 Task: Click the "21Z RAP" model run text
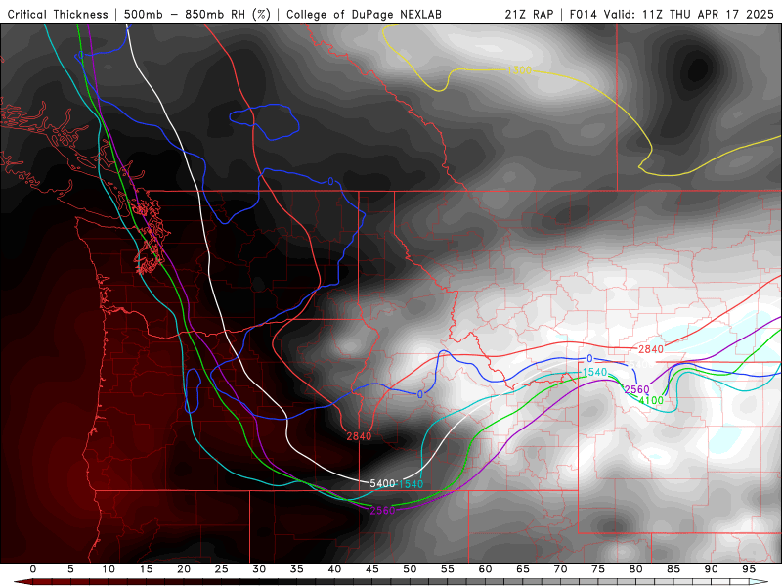tap(529, 14)
